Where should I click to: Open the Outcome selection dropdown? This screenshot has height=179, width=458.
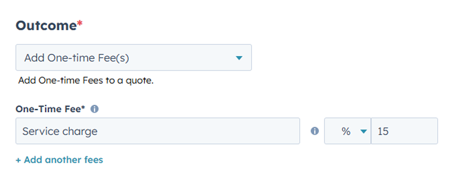133,57
